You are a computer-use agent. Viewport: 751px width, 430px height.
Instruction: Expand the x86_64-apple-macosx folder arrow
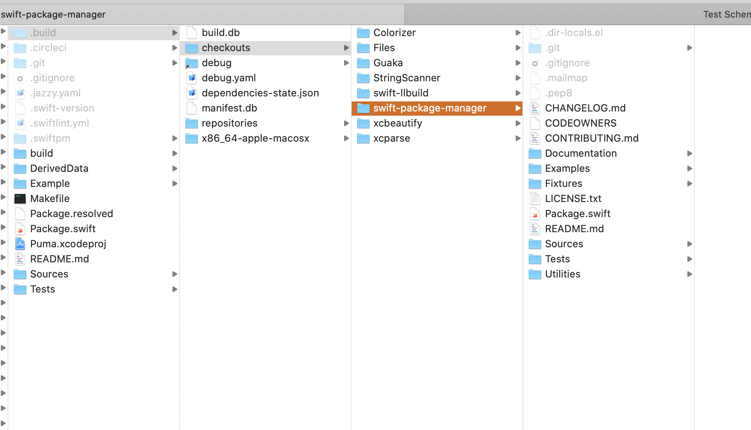(x=347, y=138)
